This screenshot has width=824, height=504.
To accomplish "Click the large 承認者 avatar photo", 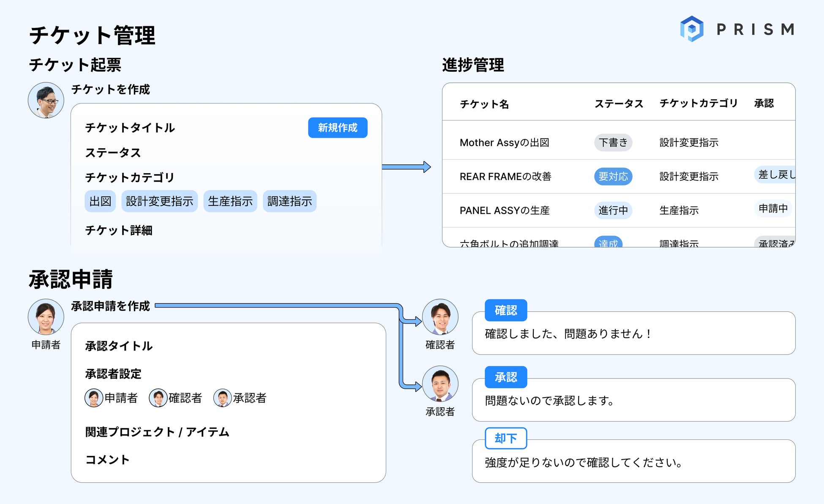I will tap(440, 384).
